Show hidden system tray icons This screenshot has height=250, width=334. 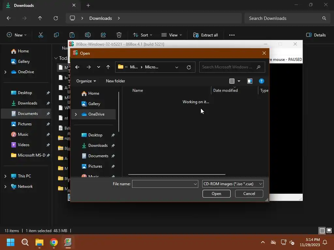click(x=263, y=242)
